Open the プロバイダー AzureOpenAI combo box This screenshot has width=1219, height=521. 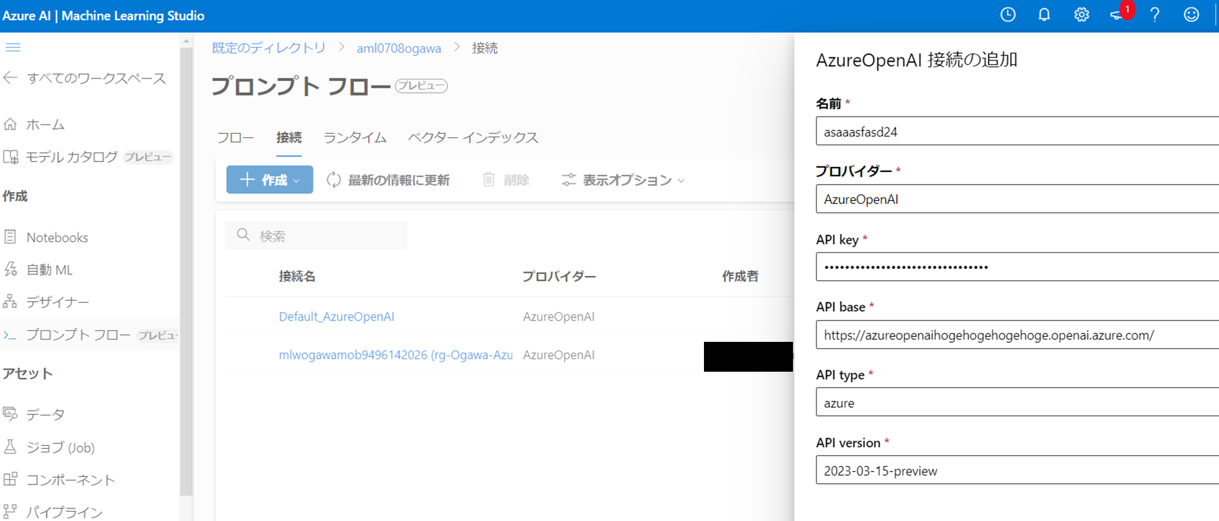click(x=1017, y=199)
